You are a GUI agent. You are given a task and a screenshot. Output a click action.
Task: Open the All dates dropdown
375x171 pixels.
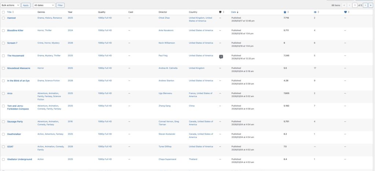pos(44,5)
